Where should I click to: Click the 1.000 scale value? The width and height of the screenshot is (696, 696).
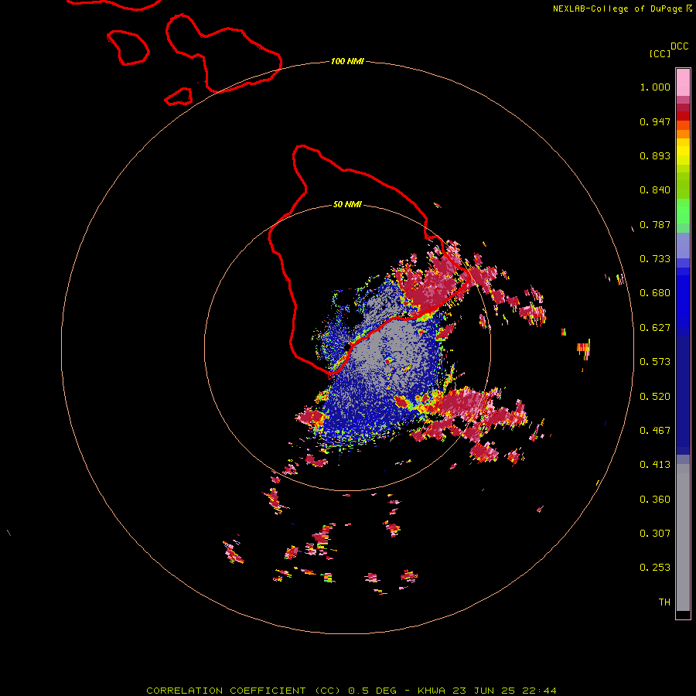point(655,87)
